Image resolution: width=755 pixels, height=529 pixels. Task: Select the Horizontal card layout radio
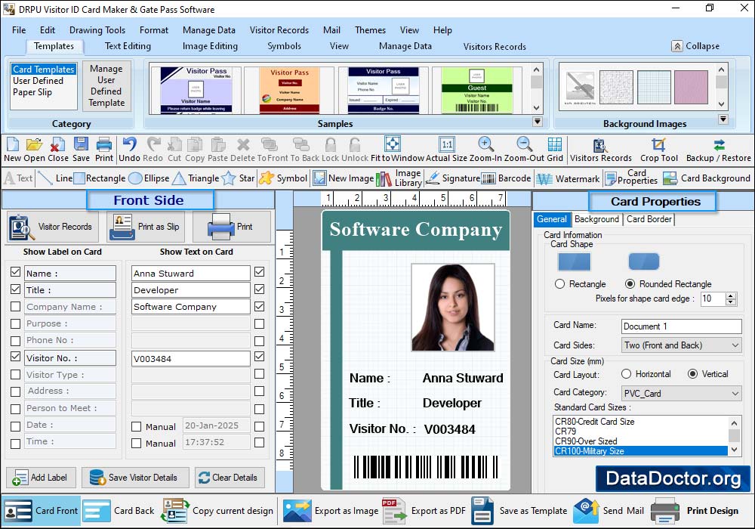click(x=626, y=374)
